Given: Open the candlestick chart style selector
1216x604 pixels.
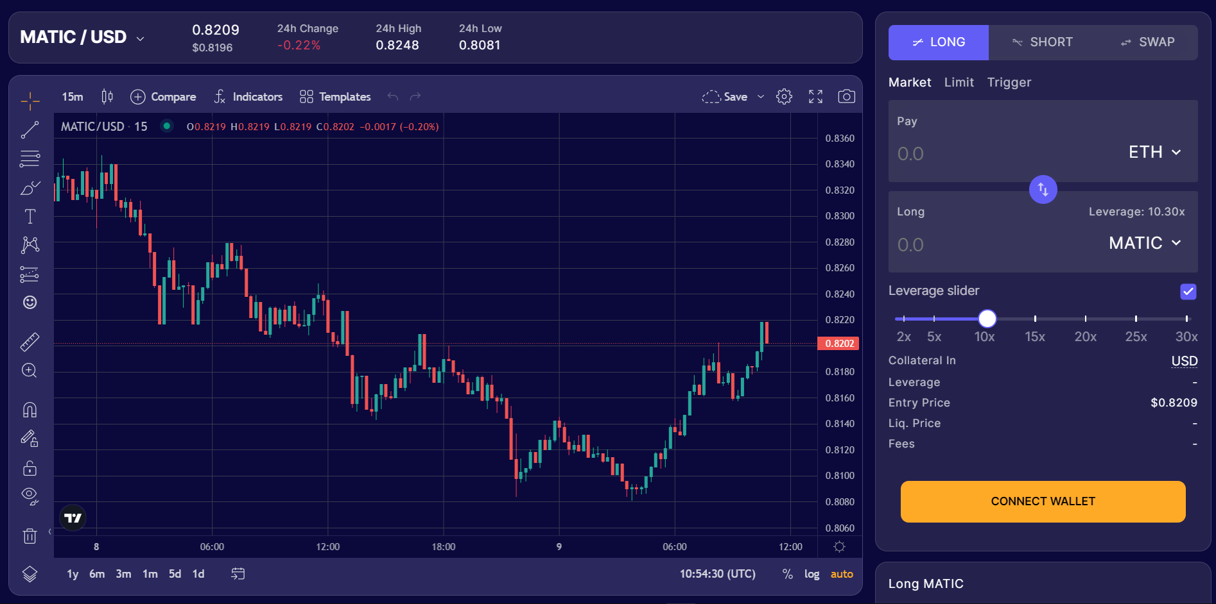Looking at the screenshot, I should tap(107, 97).
